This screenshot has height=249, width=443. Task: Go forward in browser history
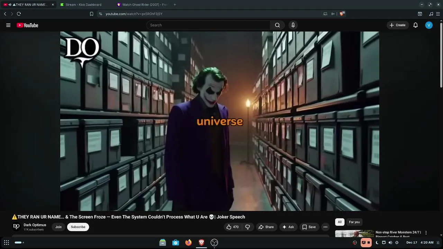(x=12, y=14)
